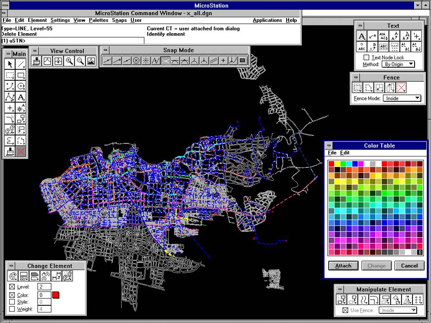Click the palette icon in Change Element
This screenshot has width=431, height=323.
click(13, 276)
